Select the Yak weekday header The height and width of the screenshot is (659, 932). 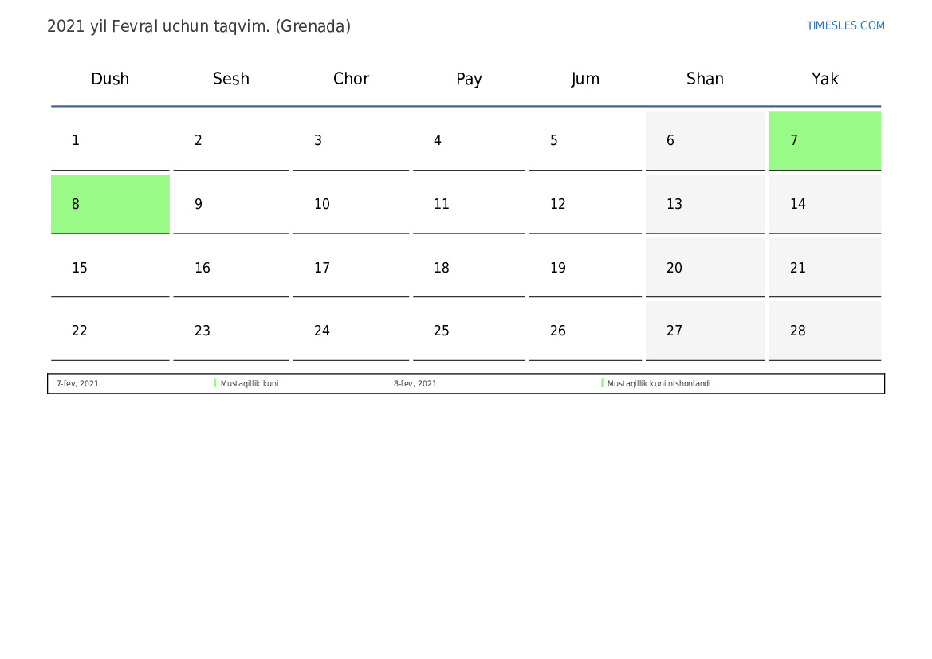pos(825,78)
